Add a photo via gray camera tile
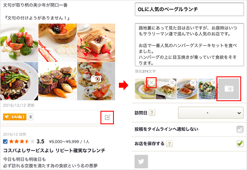This screenshot has width=247, height=170. 229,89
